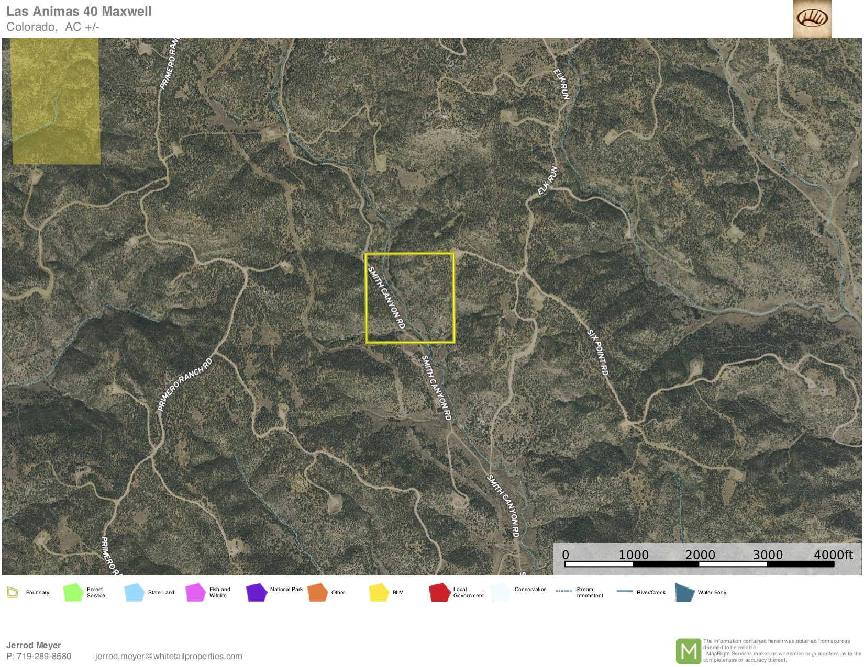Click the Six Point Rd map label
The image size is (864, 667).
(x=597, y=352)
